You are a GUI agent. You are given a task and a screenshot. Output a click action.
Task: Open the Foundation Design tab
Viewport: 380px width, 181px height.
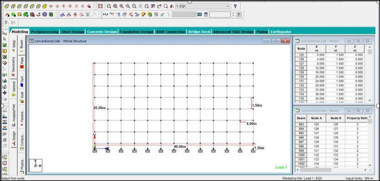point(136,31)
